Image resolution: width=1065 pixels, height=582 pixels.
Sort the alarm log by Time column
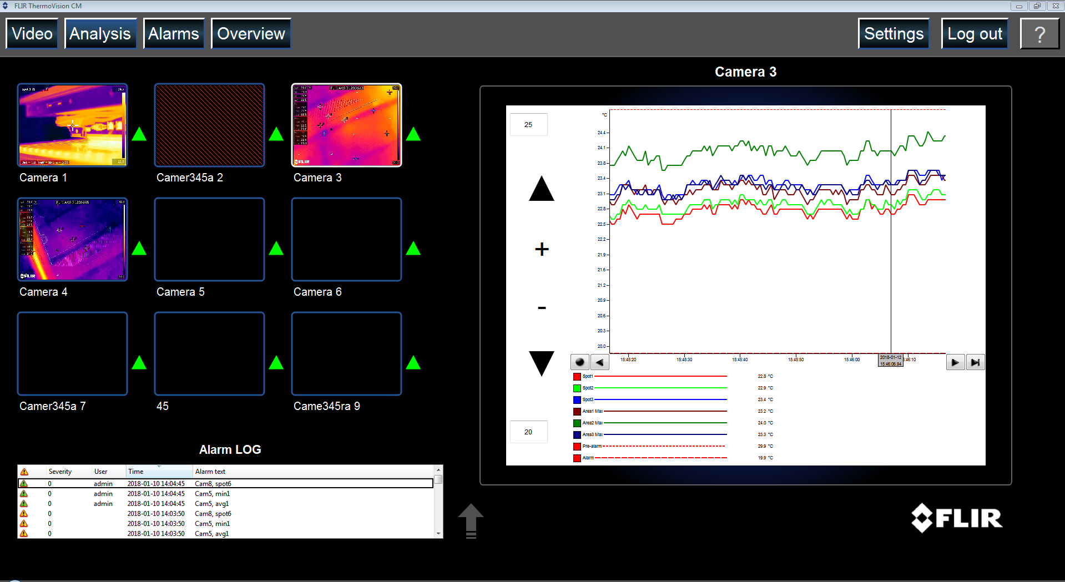pos(159,472)
